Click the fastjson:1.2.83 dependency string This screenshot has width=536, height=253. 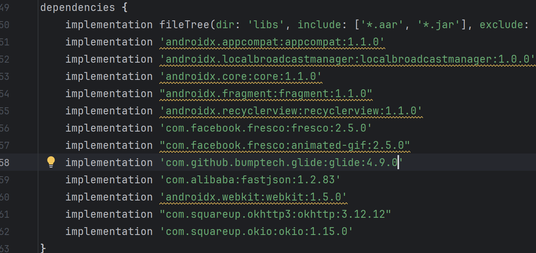250,180
